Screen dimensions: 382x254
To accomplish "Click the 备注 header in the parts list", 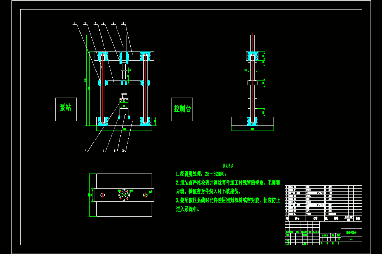I will click(358, 219).
